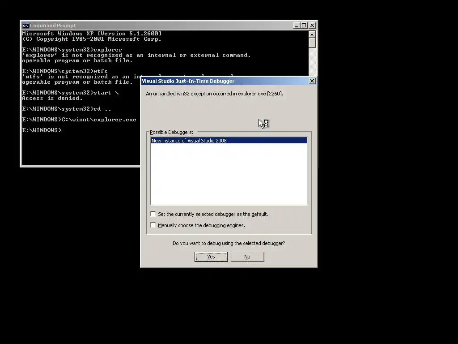Close the Command Prompt window
Image resolution: width=458 pixels, height=344 pixels.
312,26
